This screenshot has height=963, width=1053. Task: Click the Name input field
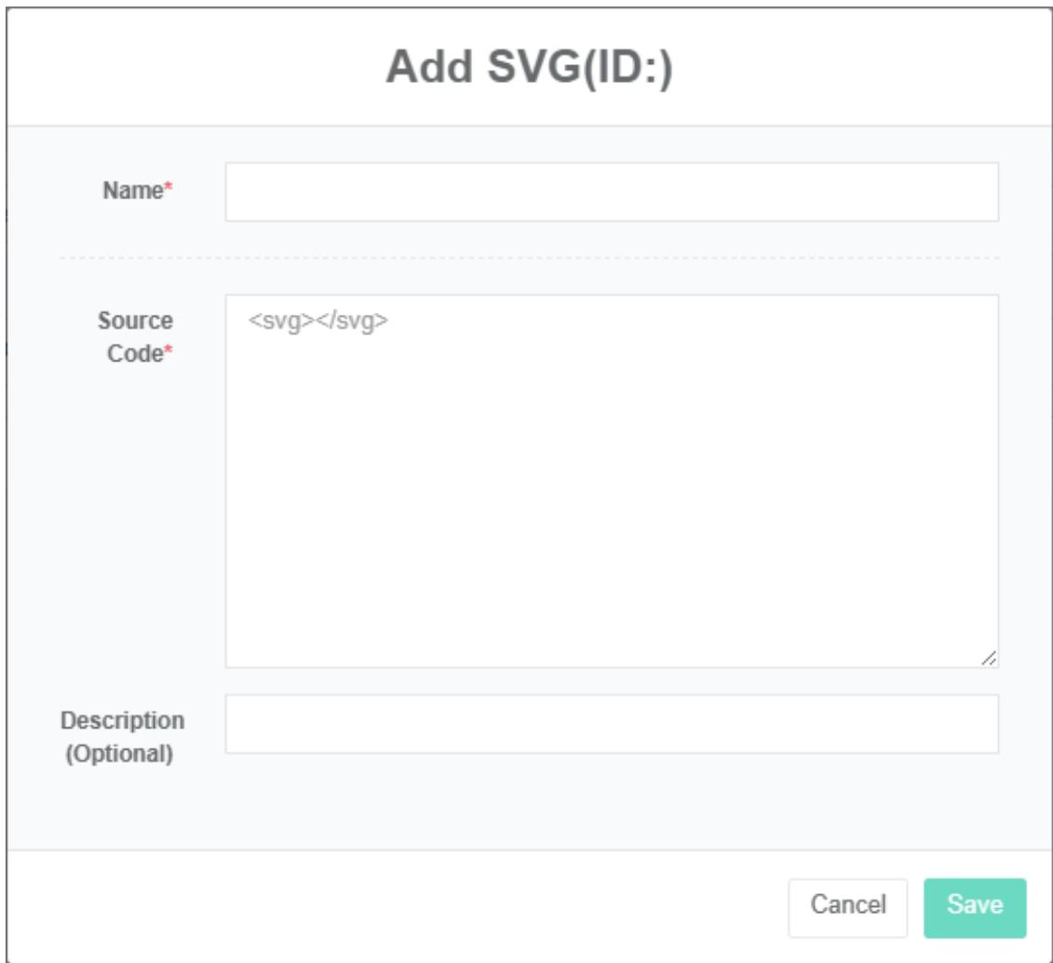tap(611, 192)
